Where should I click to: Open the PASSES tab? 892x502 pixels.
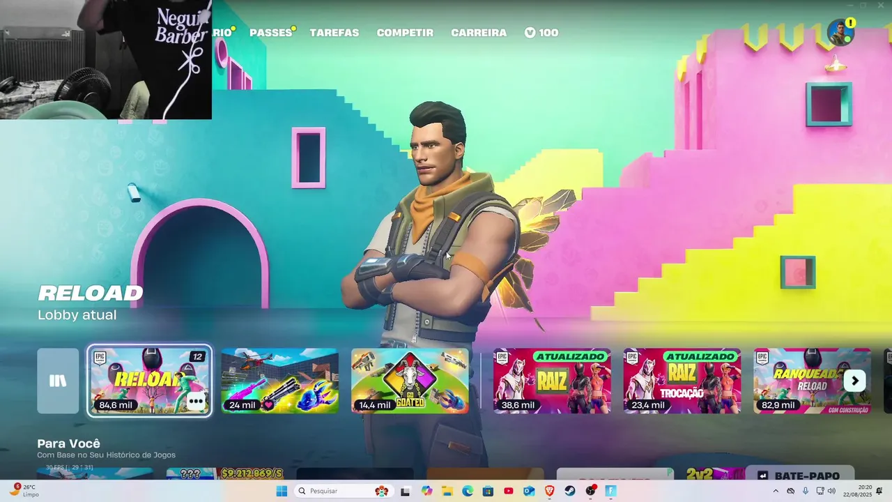271,33
